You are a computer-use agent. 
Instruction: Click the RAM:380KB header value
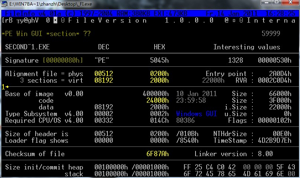133,14
